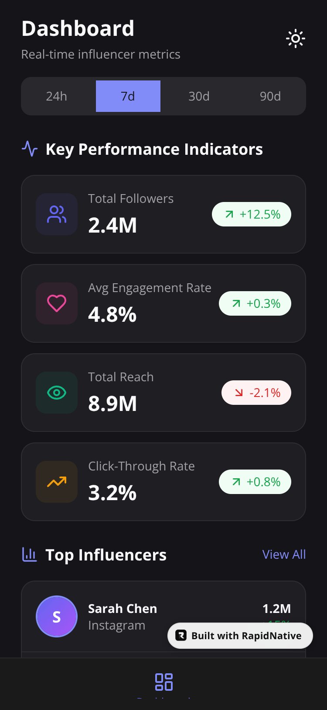Open the Total Reach 8.9M card

(163, 393)
